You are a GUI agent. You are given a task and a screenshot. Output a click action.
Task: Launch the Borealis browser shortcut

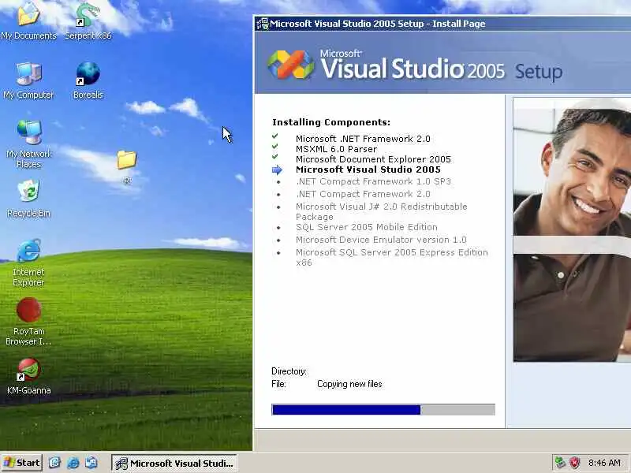88,80
